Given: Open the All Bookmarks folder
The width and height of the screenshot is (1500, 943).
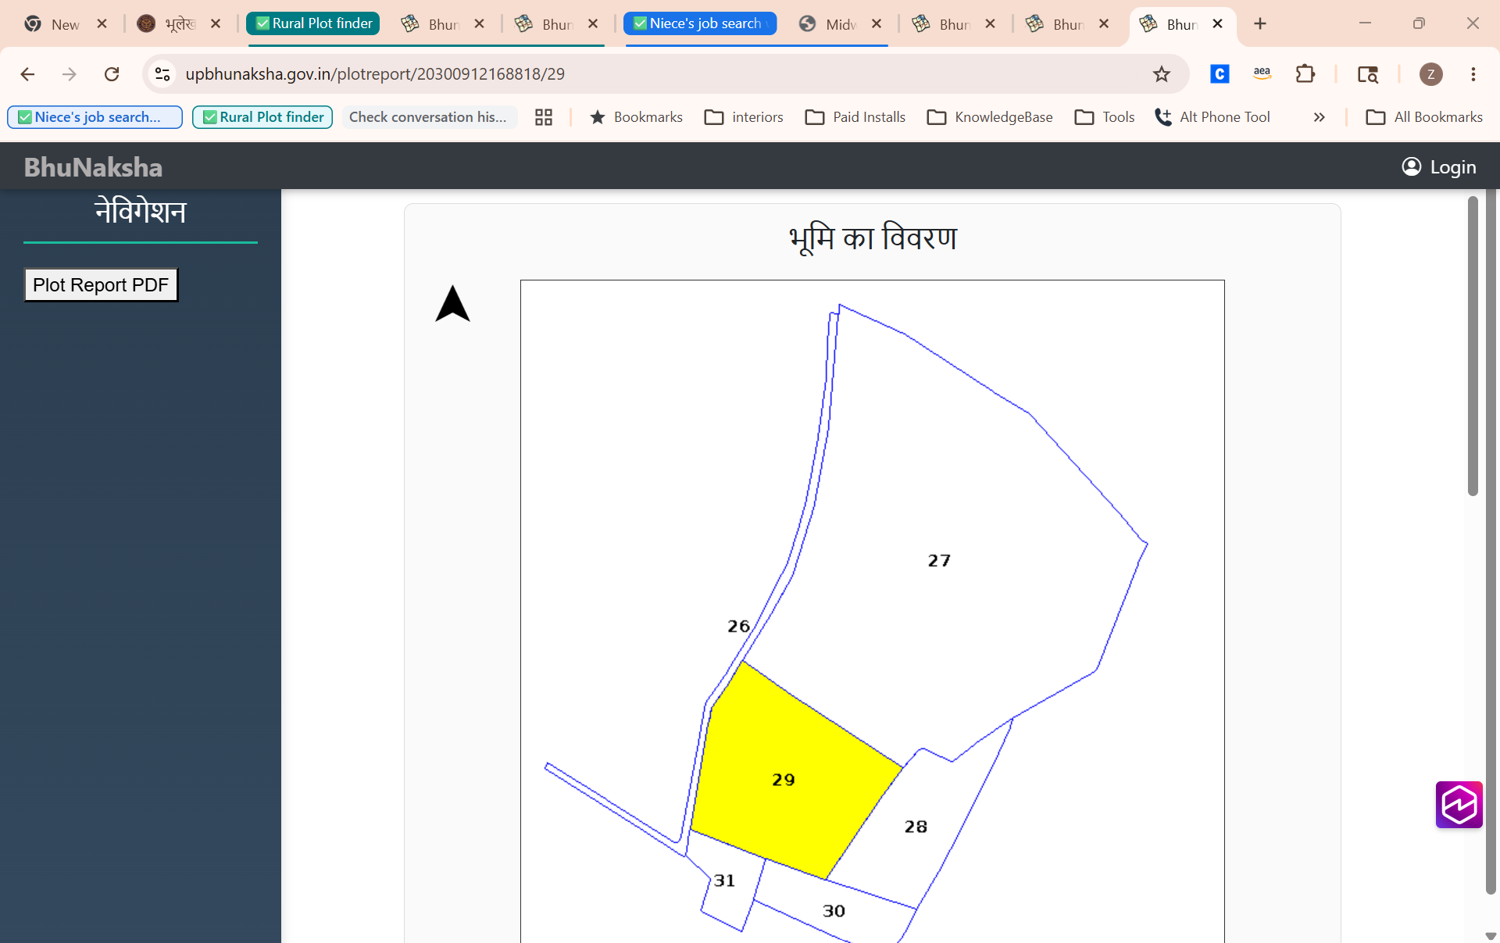Looking at the screenshot, I should pos(1423,117).
